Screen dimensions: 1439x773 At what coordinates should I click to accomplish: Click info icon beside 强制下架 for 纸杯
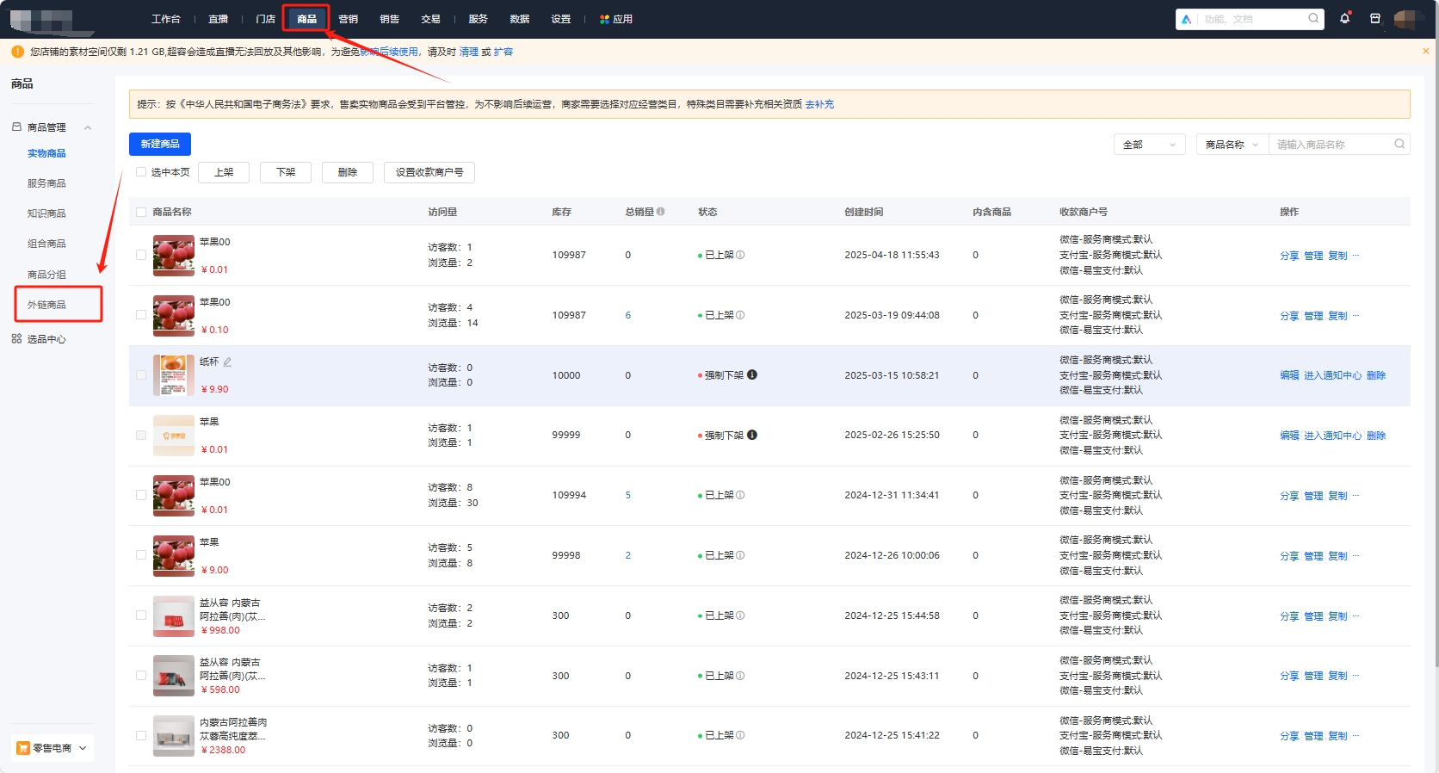(752, 374)
